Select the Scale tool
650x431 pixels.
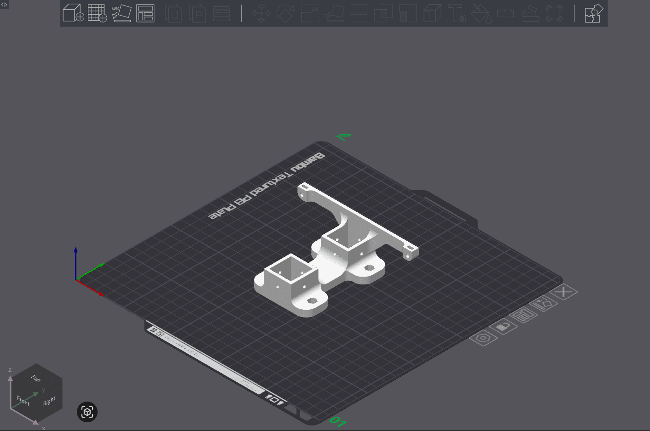point(309,13)
